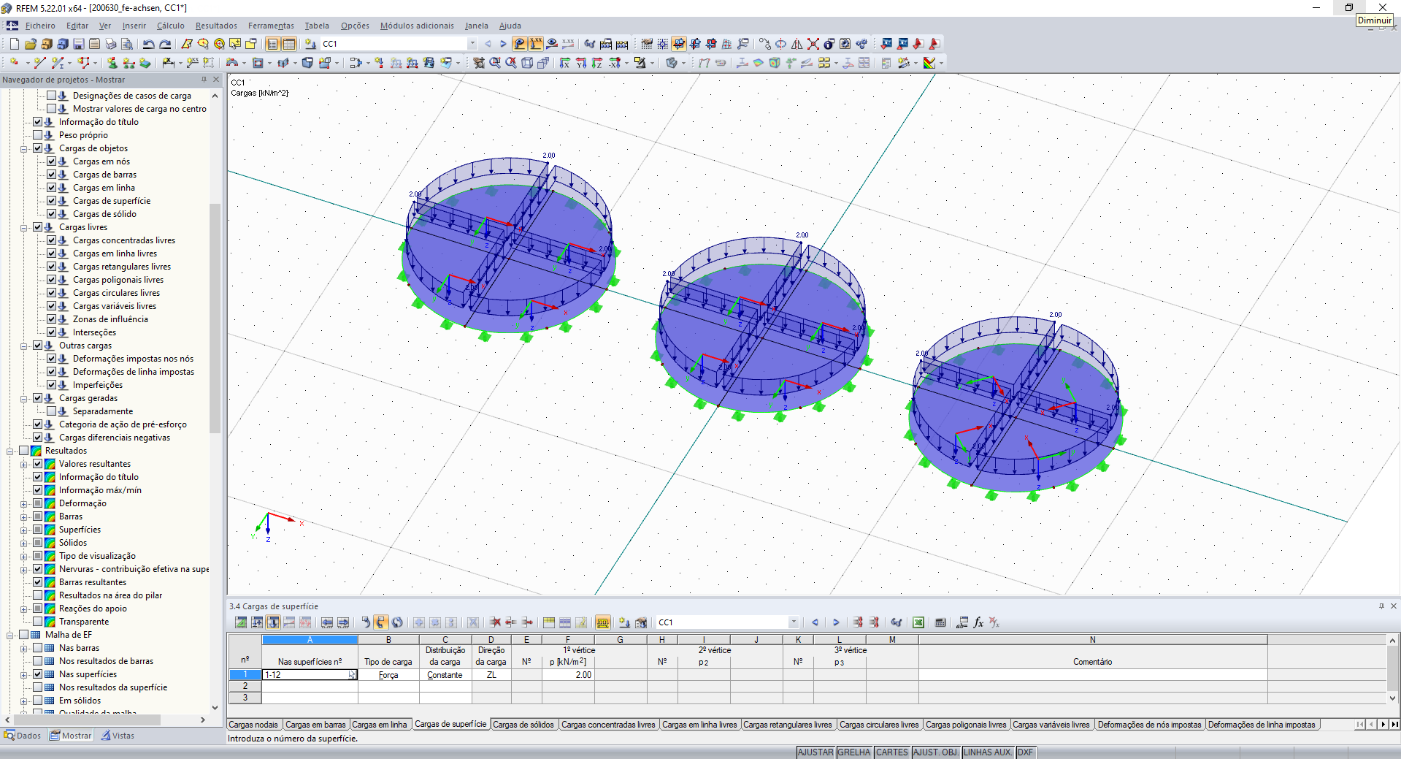Collapse the 'Resultados' tree node
1401x759 pixels.
pos(10,451)
